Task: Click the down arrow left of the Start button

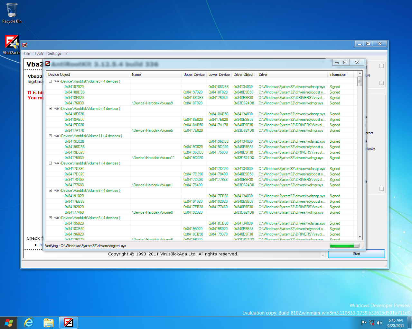Action: coord(323,255)
